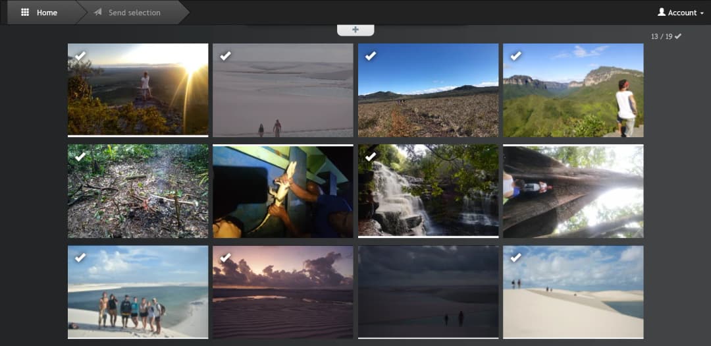Select the upside-down tree trunk photo
This screenshot has width=711, height=346.
pos(573,191)
